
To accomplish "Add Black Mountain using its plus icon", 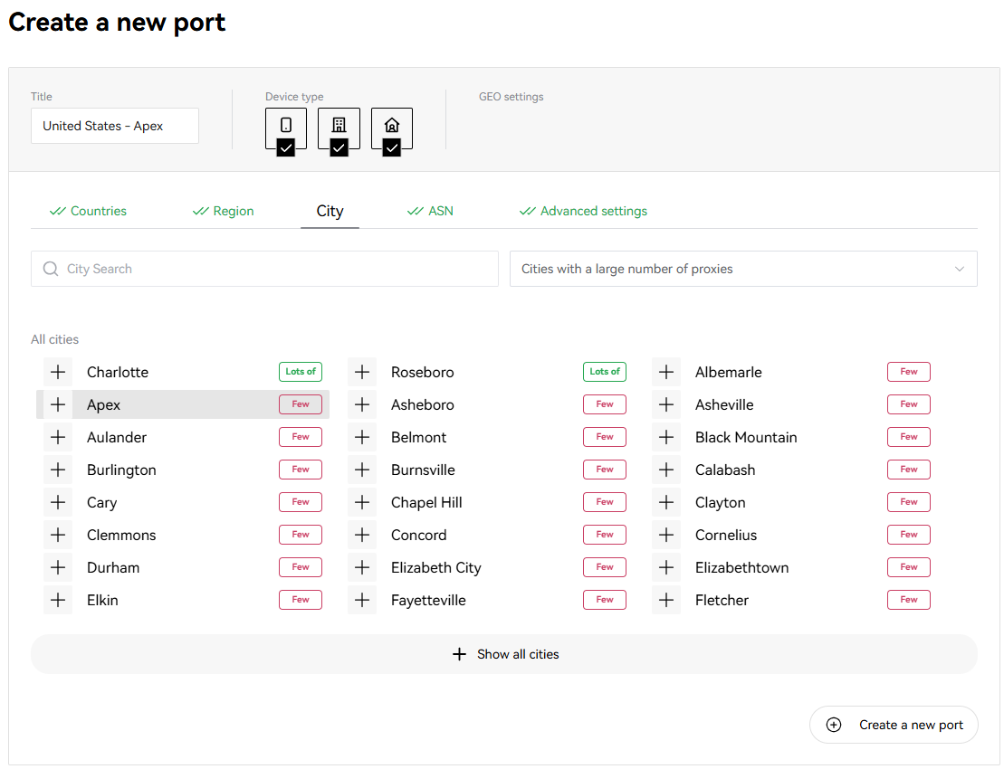I will 666,437.
